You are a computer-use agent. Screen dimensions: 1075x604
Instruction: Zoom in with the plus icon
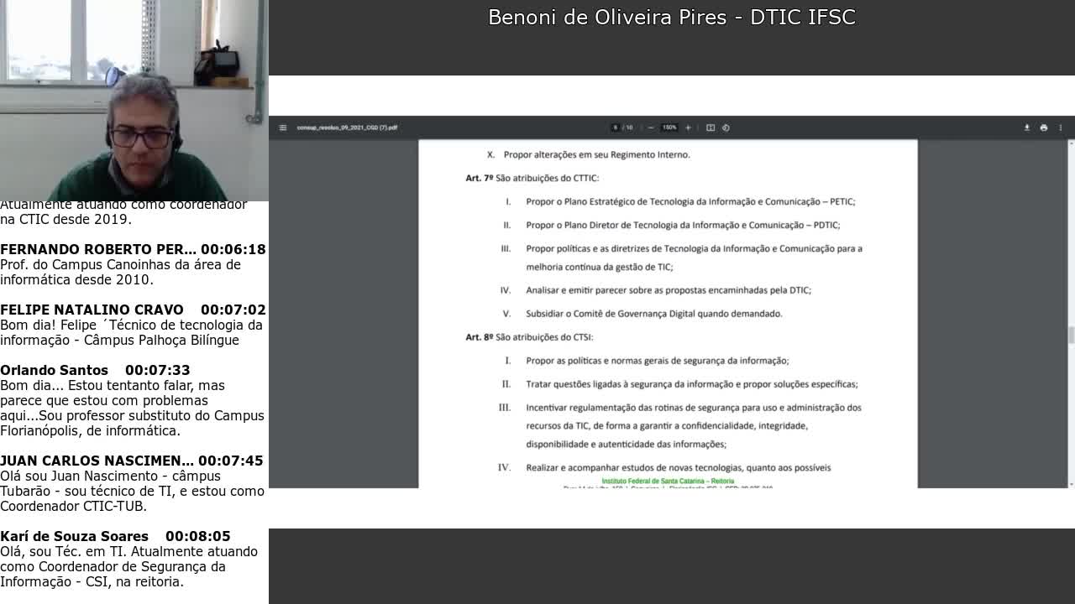click(688, 128)
